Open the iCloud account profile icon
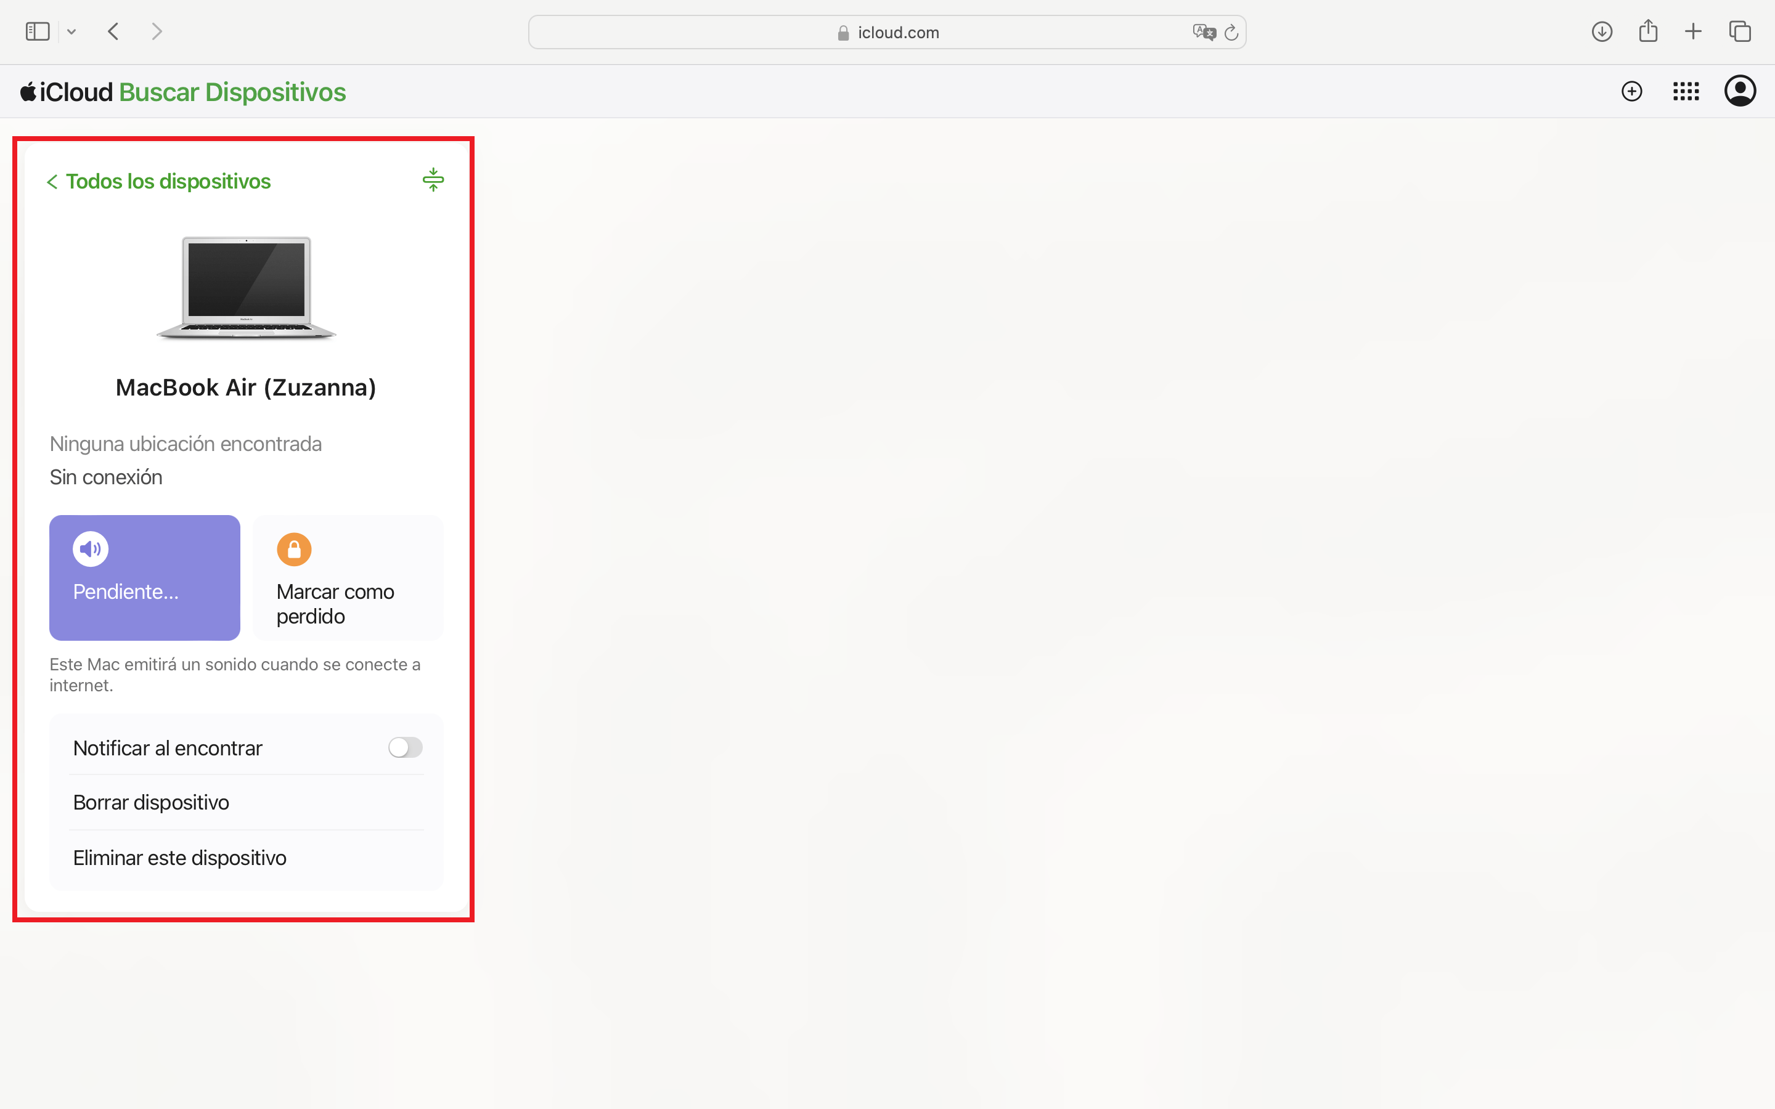Image resolution: width=1775 pixels, height=1109 pixels. [1740, 91]
